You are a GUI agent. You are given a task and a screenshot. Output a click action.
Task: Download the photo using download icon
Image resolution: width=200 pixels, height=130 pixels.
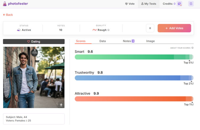pos(61,105)
